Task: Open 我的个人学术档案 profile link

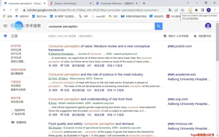Action: [176, 36]
